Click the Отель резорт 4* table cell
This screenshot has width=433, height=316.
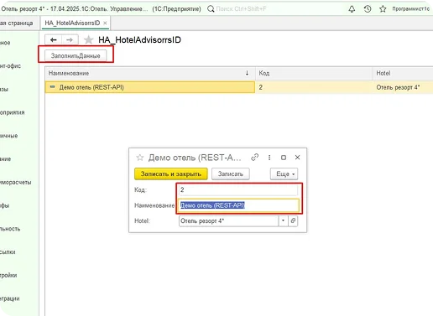pyautogui.click(x=403, y=87)
